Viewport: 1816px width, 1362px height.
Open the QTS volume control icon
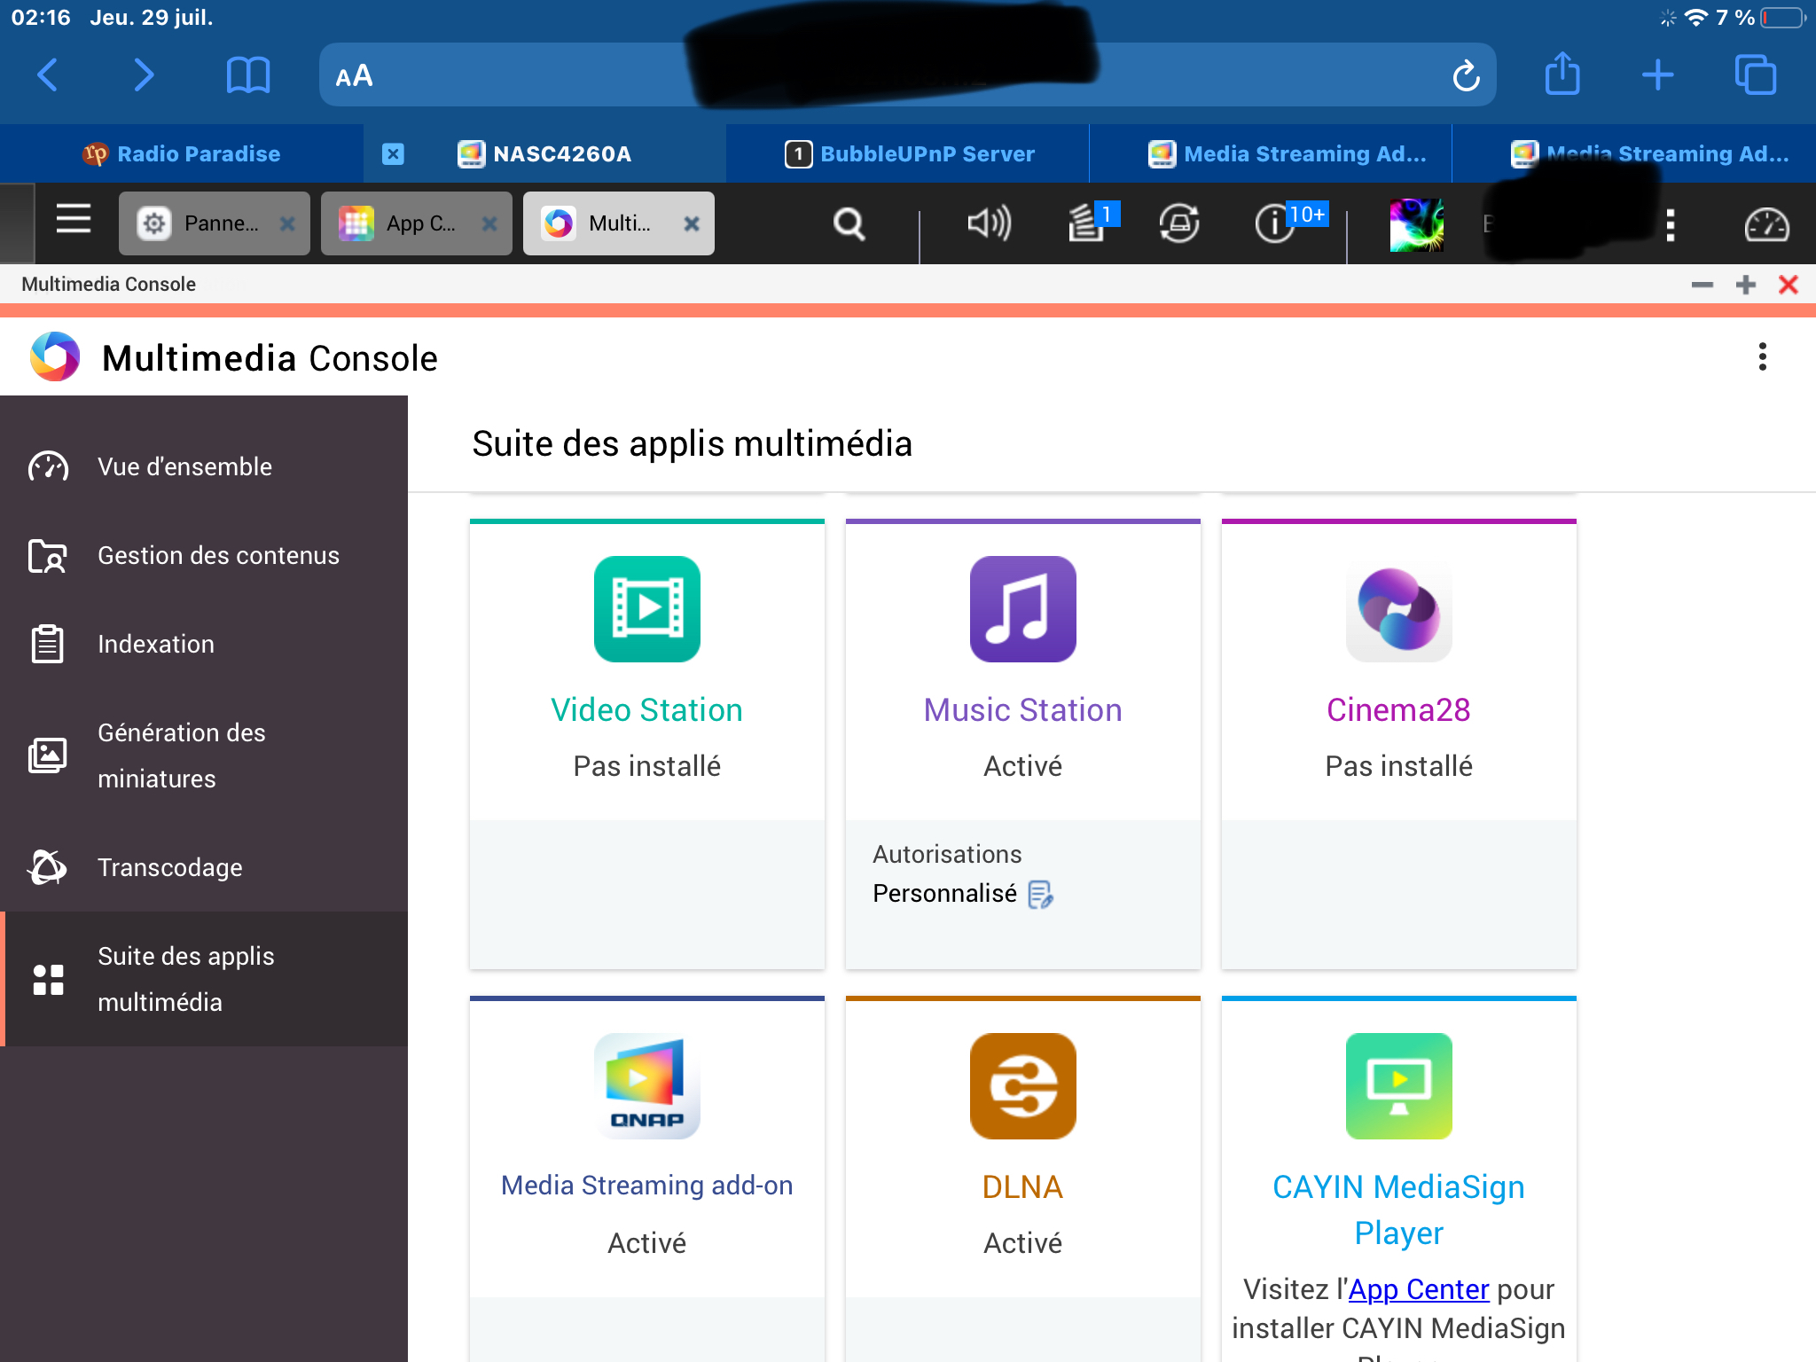[x=988, y=223]
